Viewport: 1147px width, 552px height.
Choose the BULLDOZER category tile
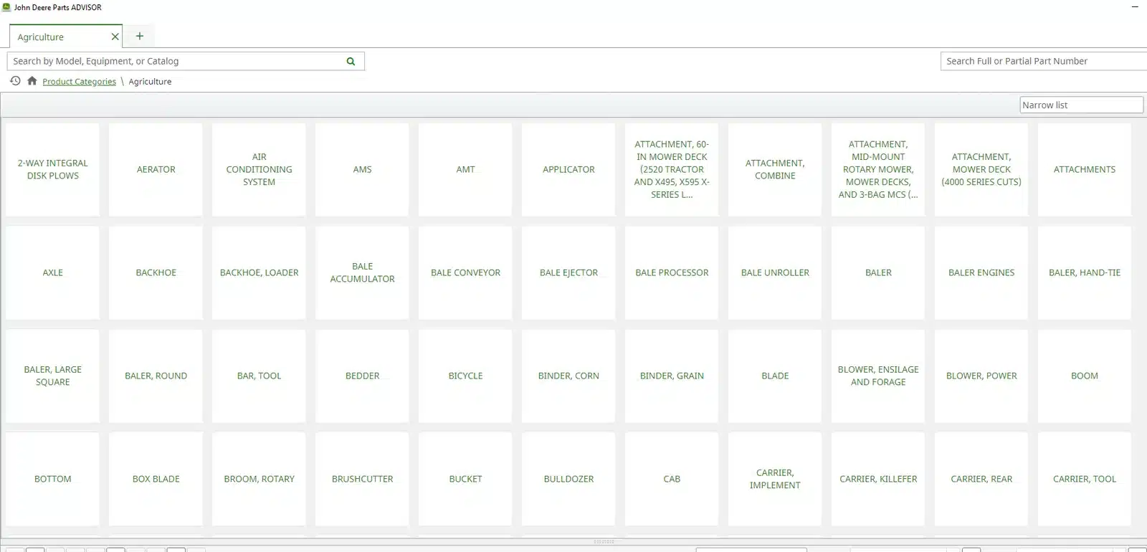pos(568,479)
